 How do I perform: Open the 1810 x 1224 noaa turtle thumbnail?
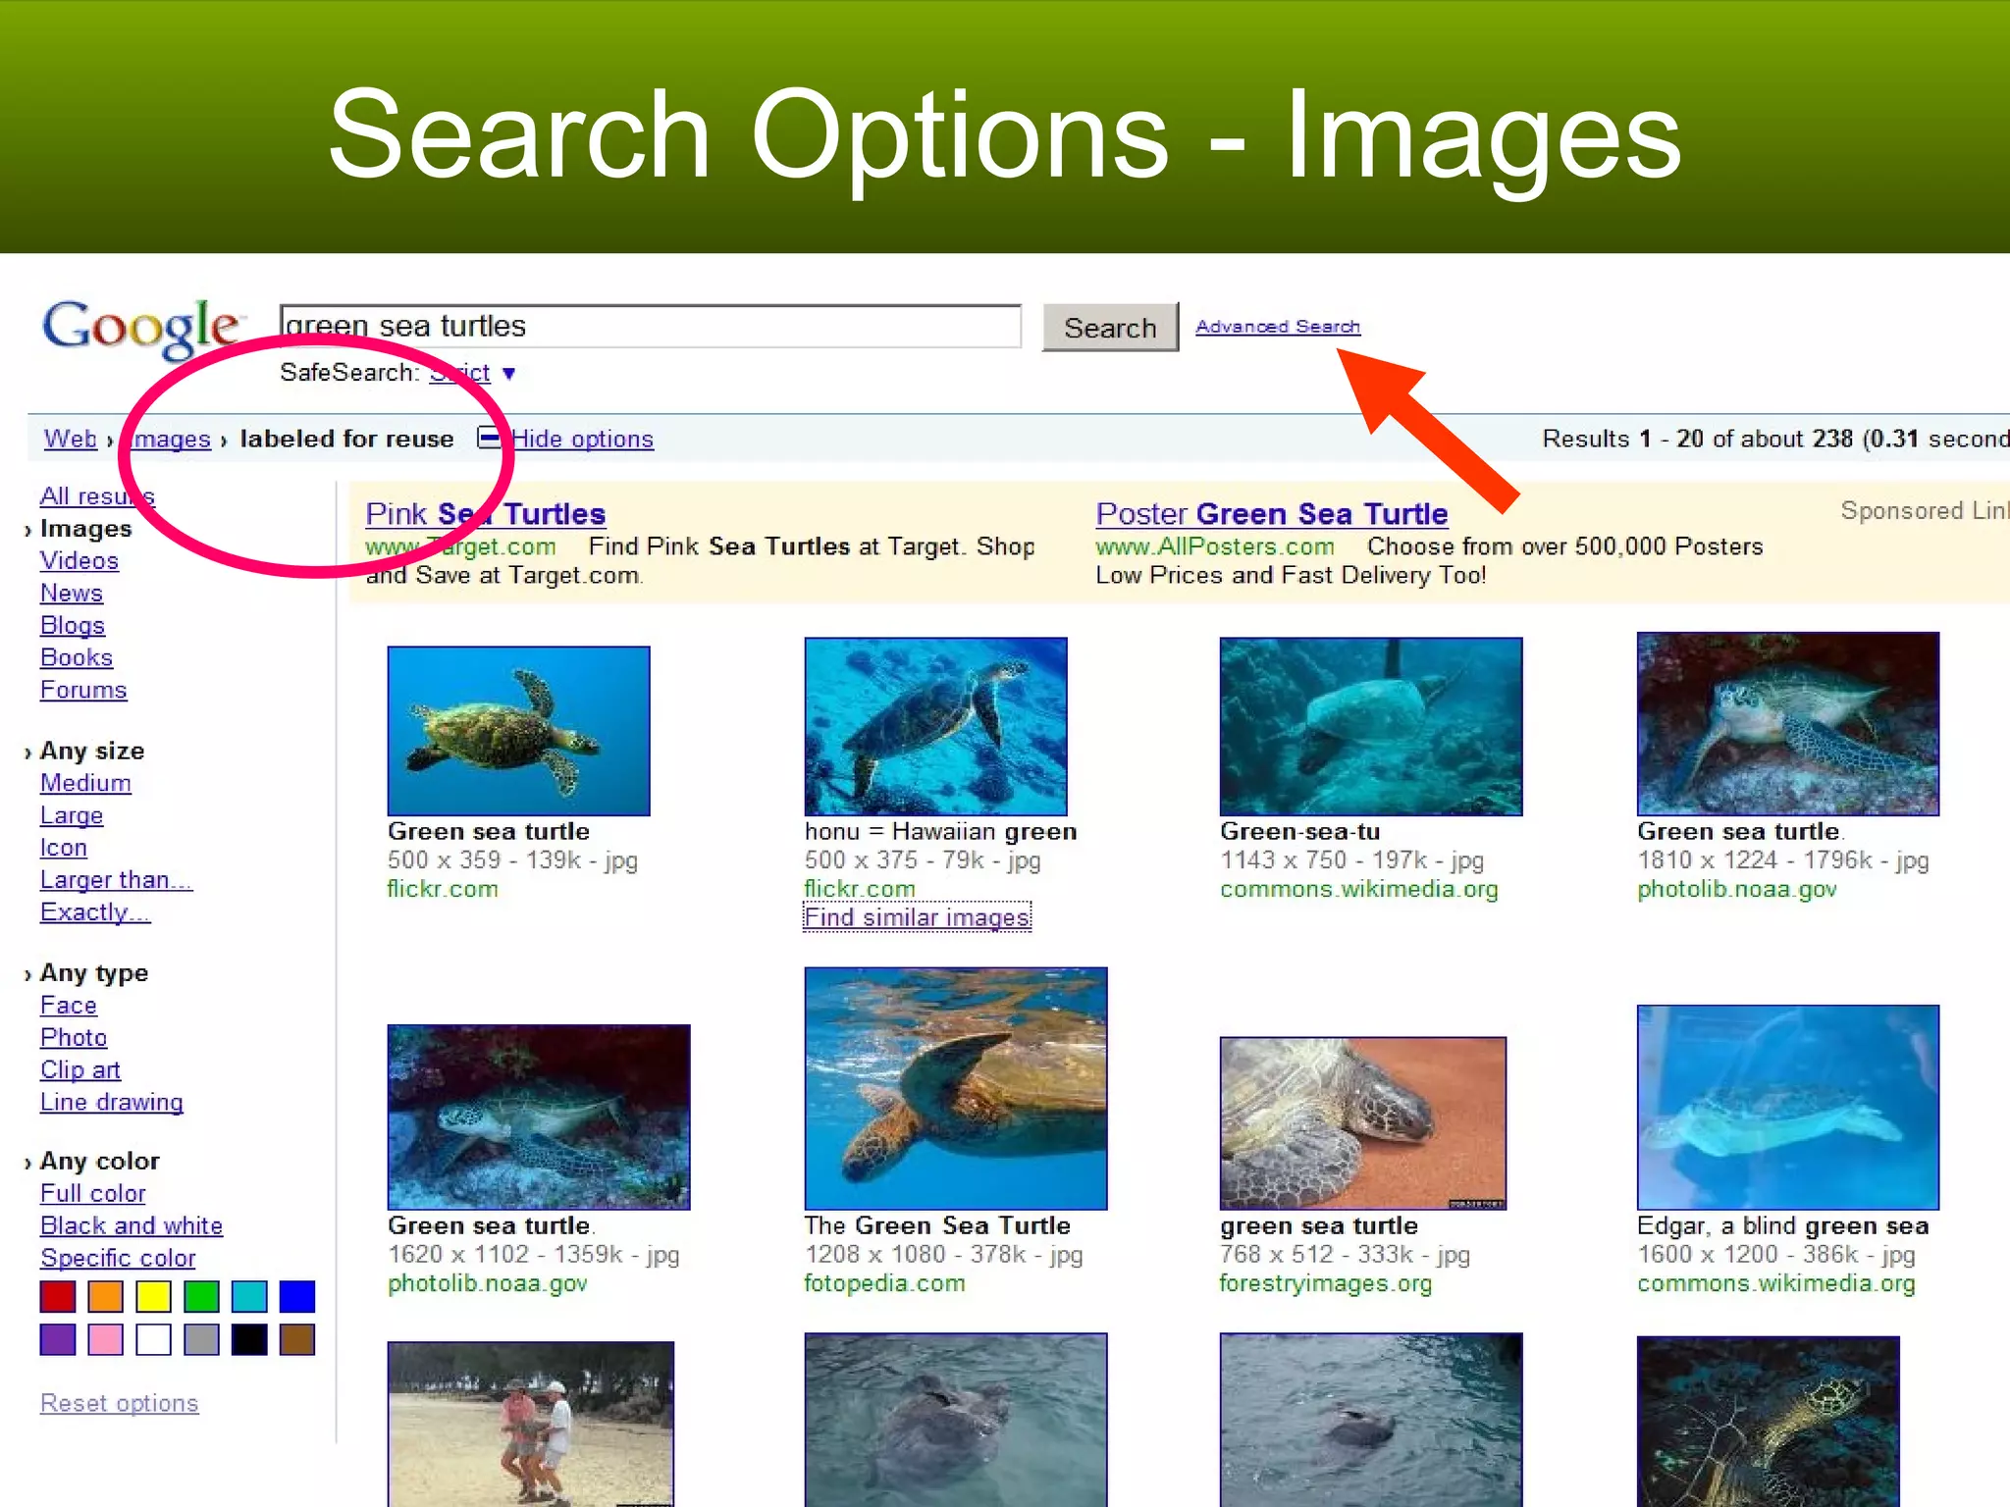point(1788,724)
